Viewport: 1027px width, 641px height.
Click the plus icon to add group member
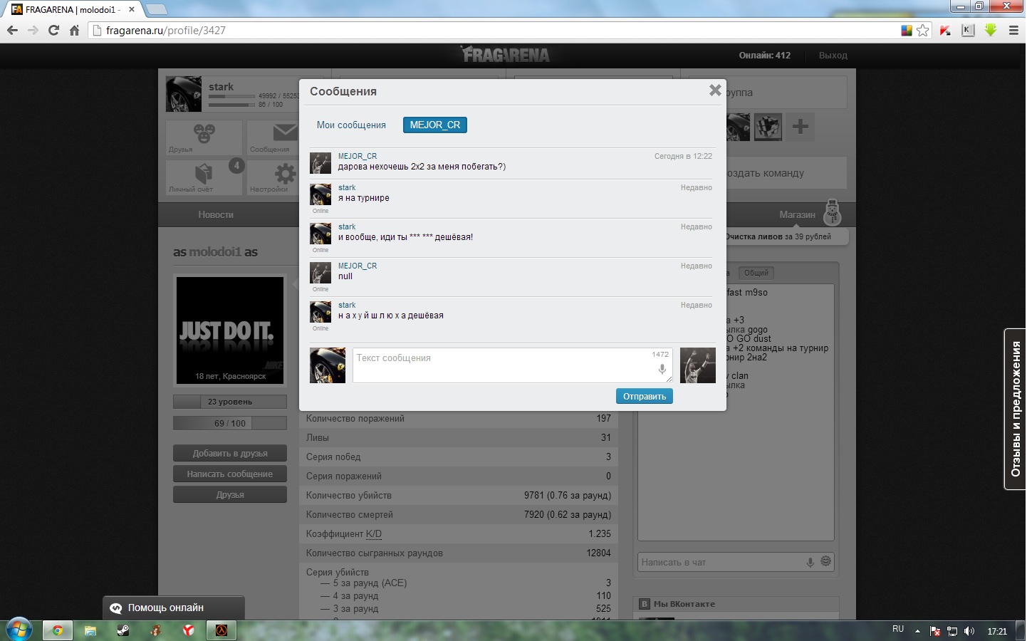click(801, 127)
